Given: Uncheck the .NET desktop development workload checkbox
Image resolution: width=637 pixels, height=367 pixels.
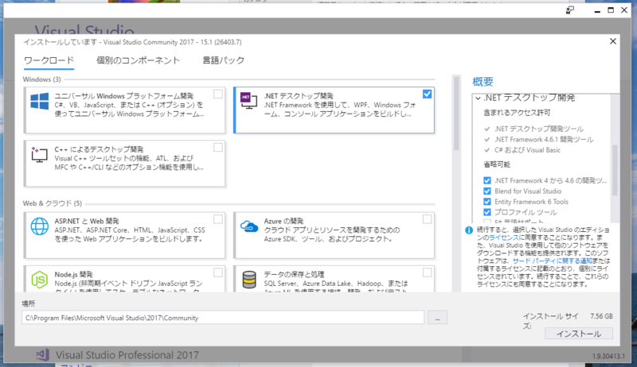Looking at the screenshot, I should click(427, 94).
